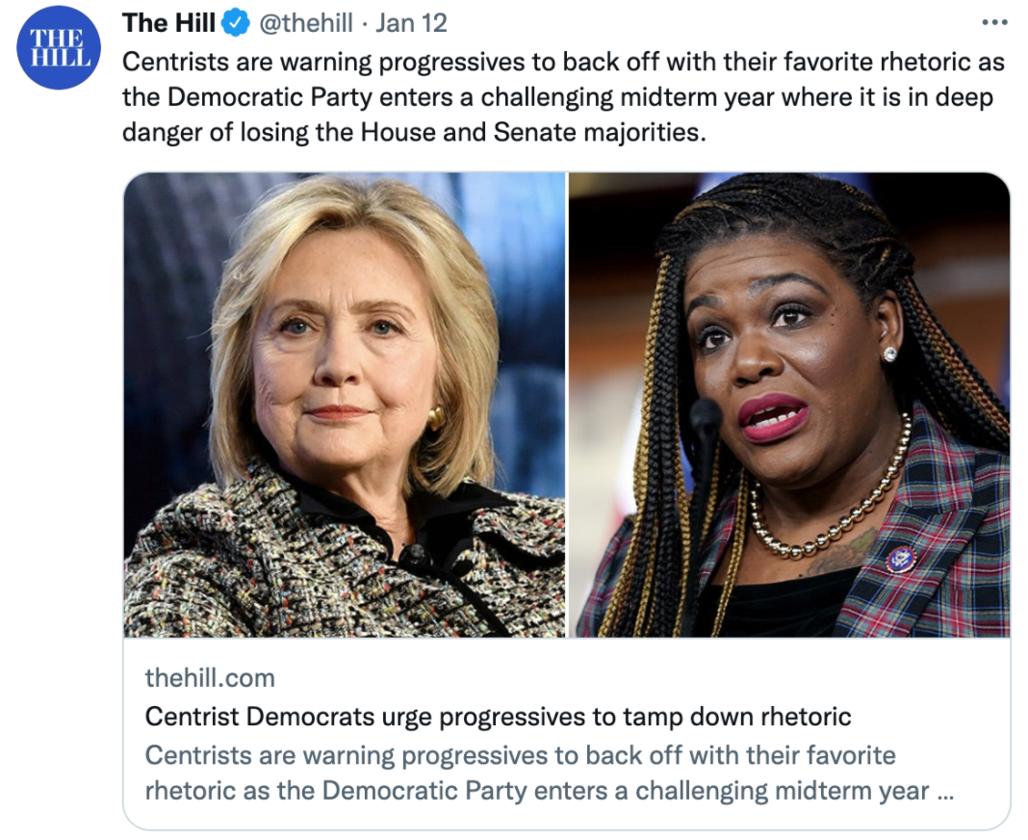This screenshot has width=1028, height=840.
Task: Open The Hill profile via display name
Action: [168, 23]
